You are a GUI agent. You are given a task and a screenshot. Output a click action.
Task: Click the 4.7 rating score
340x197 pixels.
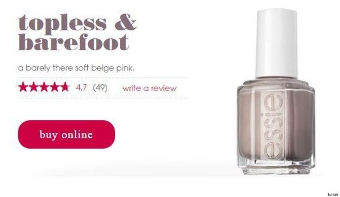coord(81,88)
